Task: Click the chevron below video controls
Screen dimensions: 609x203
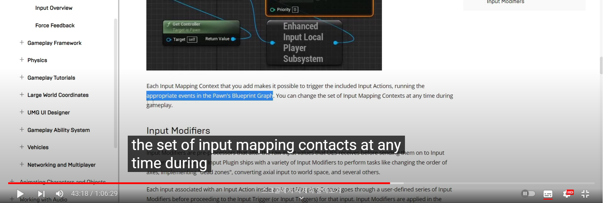Action: [x=301, y=198]
